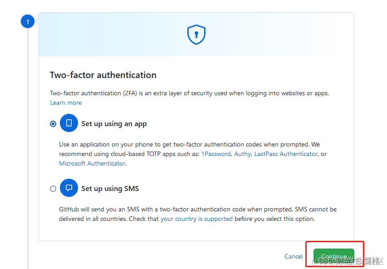The height and width of the screenshot is (269, 387).
Task: Click the blue SMS speech bubble icon
Action: (69, 188)
